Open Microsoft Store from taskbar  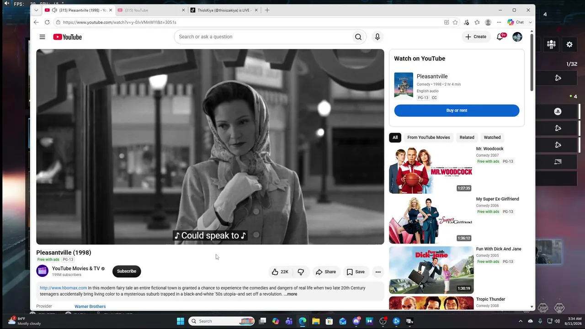(329, 321)
